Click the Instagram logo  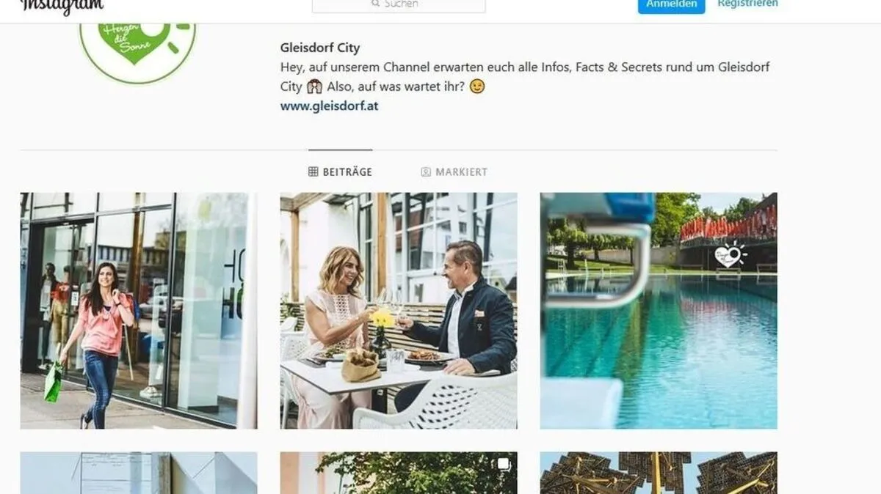(62, 7)
